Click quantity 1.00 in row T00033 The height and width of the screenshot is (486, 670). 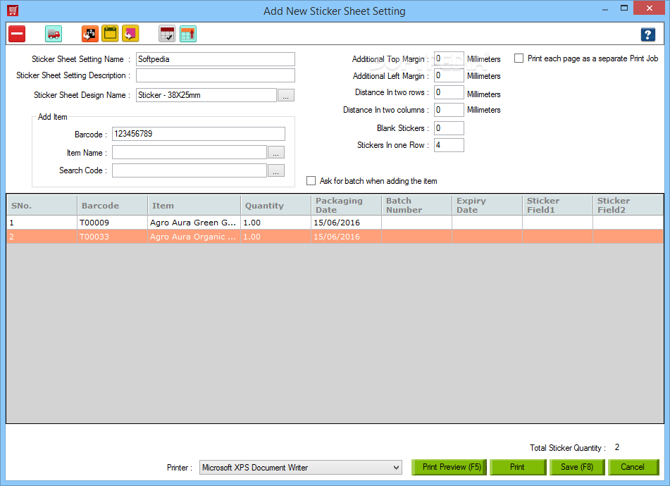coord(276,237)
